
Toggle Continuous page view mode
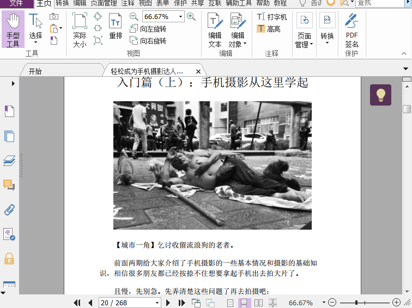[x=244, y=303]
